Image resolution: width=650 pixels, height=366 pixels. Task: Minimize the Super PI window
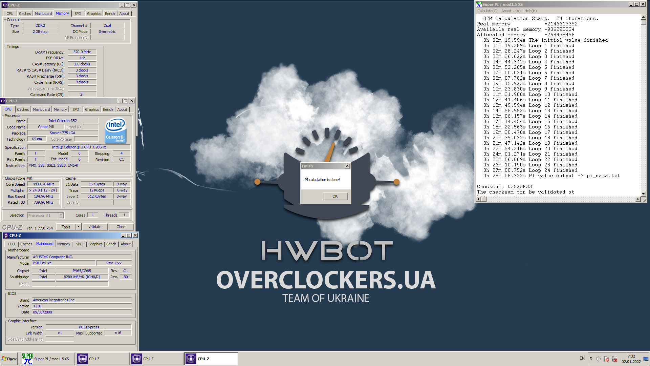pyautogui.click(x=631, y=4)
